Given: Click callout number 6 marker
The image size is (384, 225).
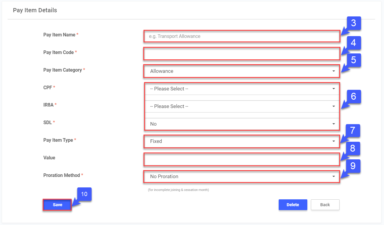Looking at the screenshot, I should tap(354, 96).
